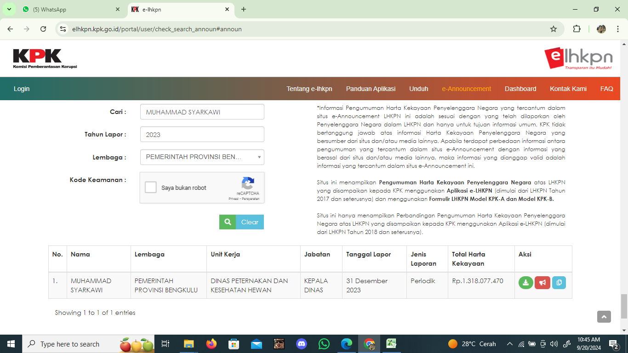Click the e-LHKPN logo

[579, 58]
